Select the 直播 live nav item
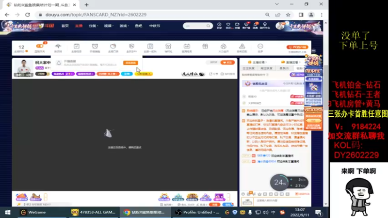Viewport: 388px width, 218px height. pos(79,26)
